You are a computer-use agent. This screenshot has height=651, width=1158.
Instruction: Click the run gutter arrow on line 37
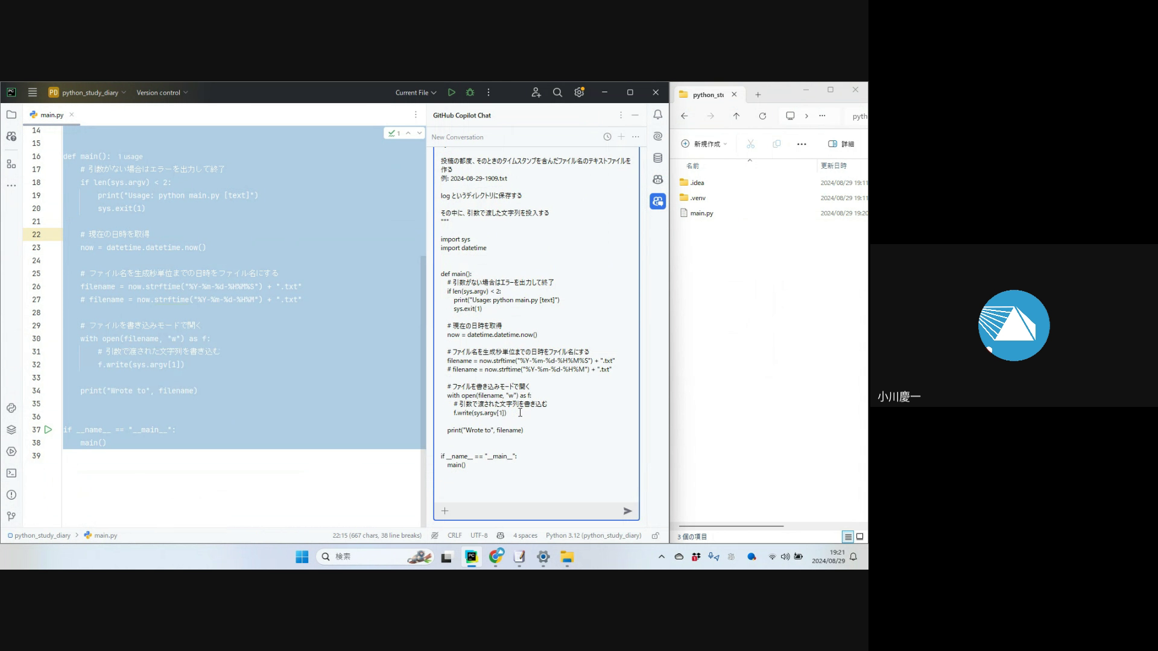(48, 430)
